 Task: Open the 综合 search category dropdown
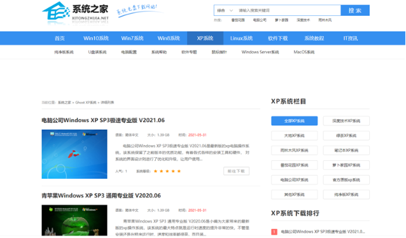point(225,10)
